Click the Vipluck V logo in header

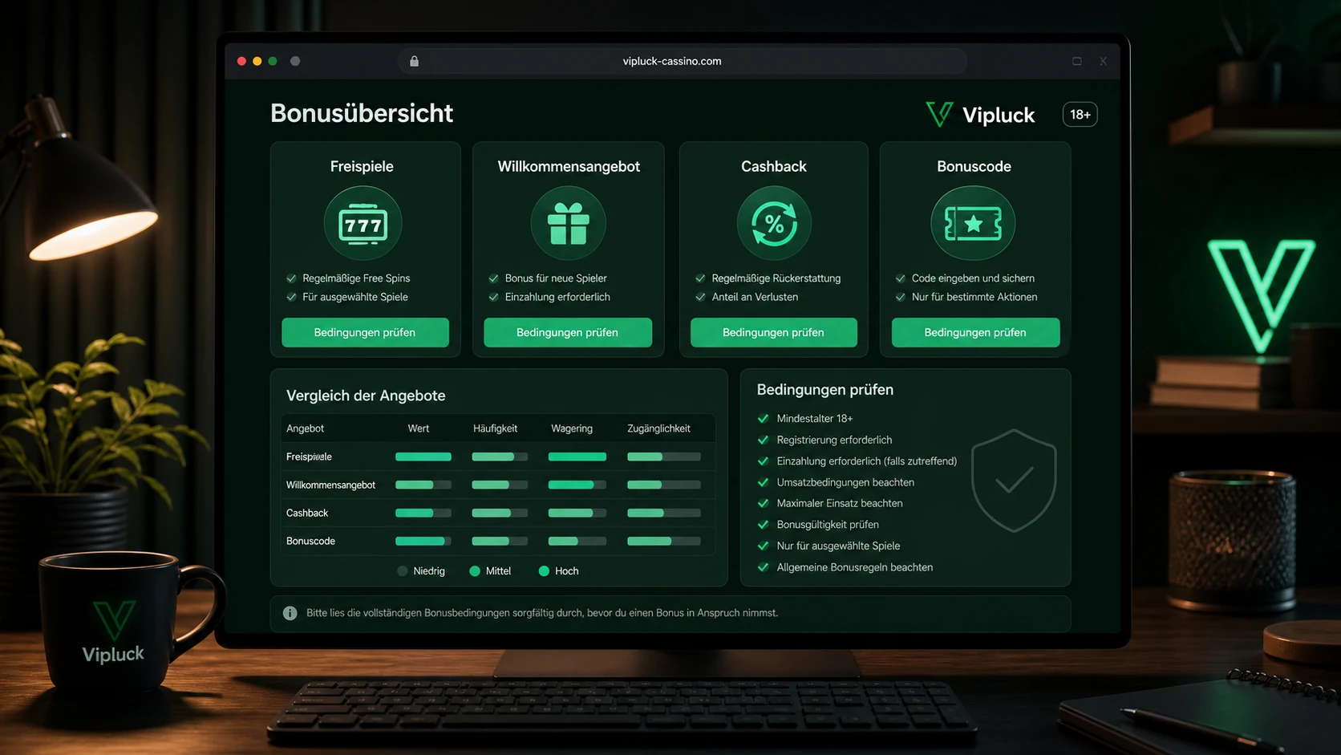(x=939, y=114)
